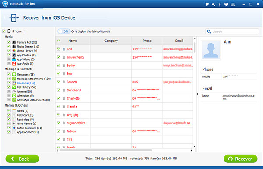Image resolution: width=263 pixels, height=169 pixels.
Task: Click the App Document icon
Action: [14, 132]
